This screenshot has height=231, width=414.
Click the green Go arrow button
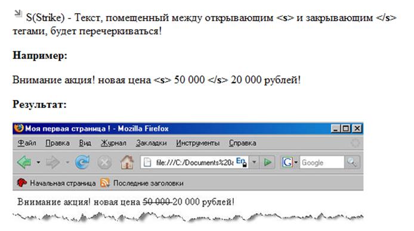267,163
